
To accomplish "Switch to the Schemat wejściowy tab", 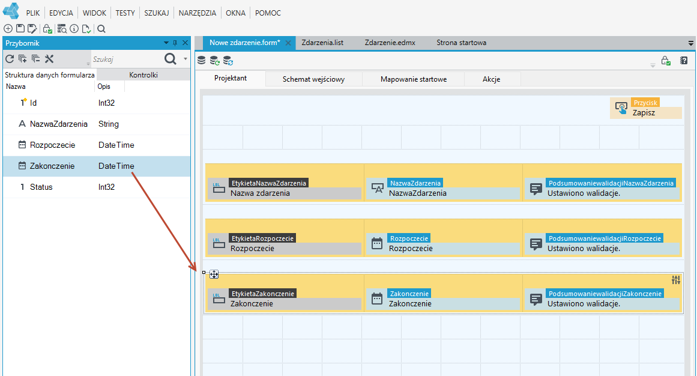I will pyautogui.click(x=314, y=79).
